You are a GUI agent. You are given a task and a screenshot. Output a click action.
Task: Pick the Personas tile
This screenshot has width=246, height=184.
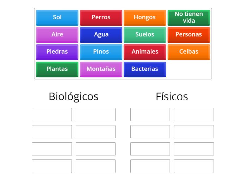pyautogui.click(x=189, y=35)
